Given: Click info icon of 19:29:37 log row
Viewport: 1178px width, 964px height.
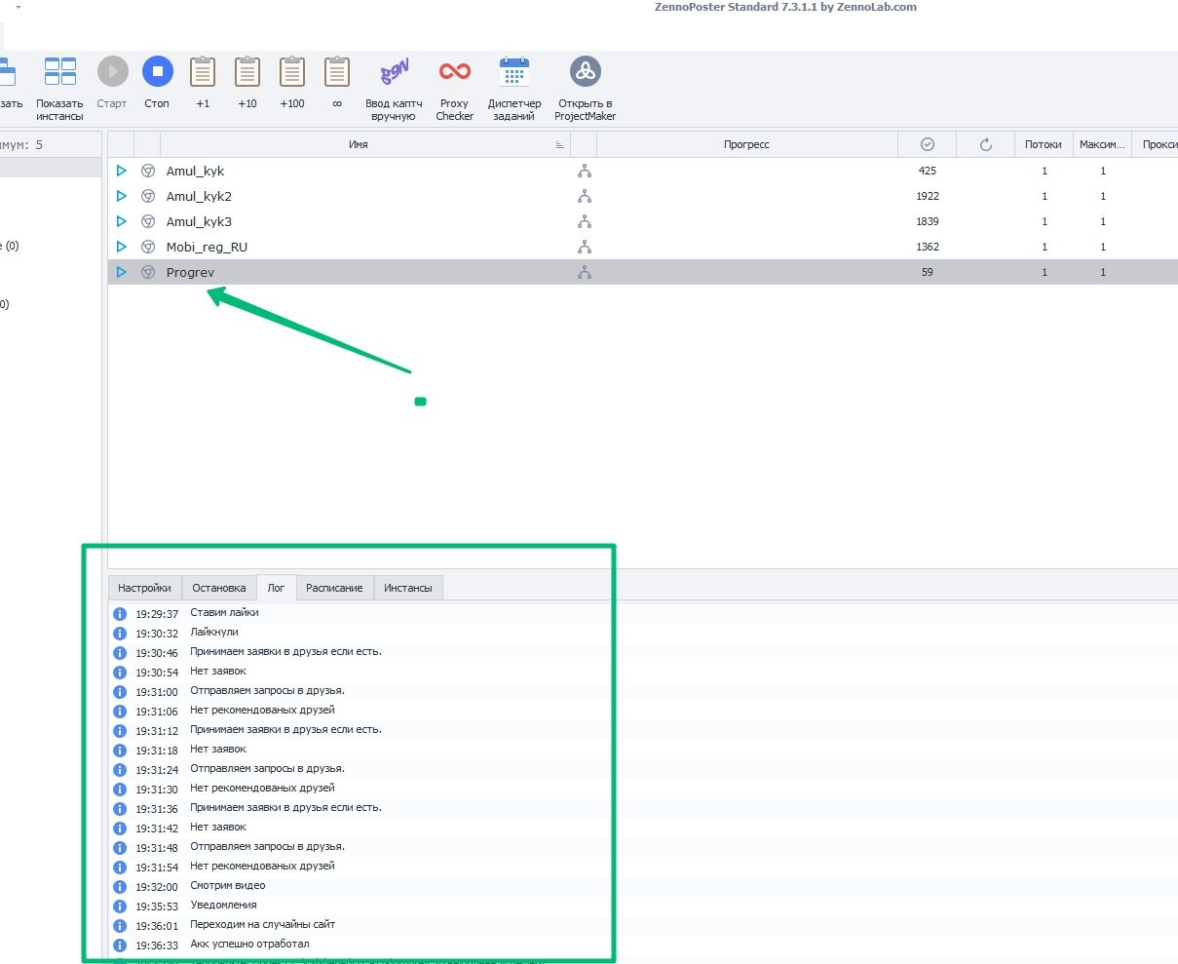Looking at the screenshot, I should click(120, 614).
